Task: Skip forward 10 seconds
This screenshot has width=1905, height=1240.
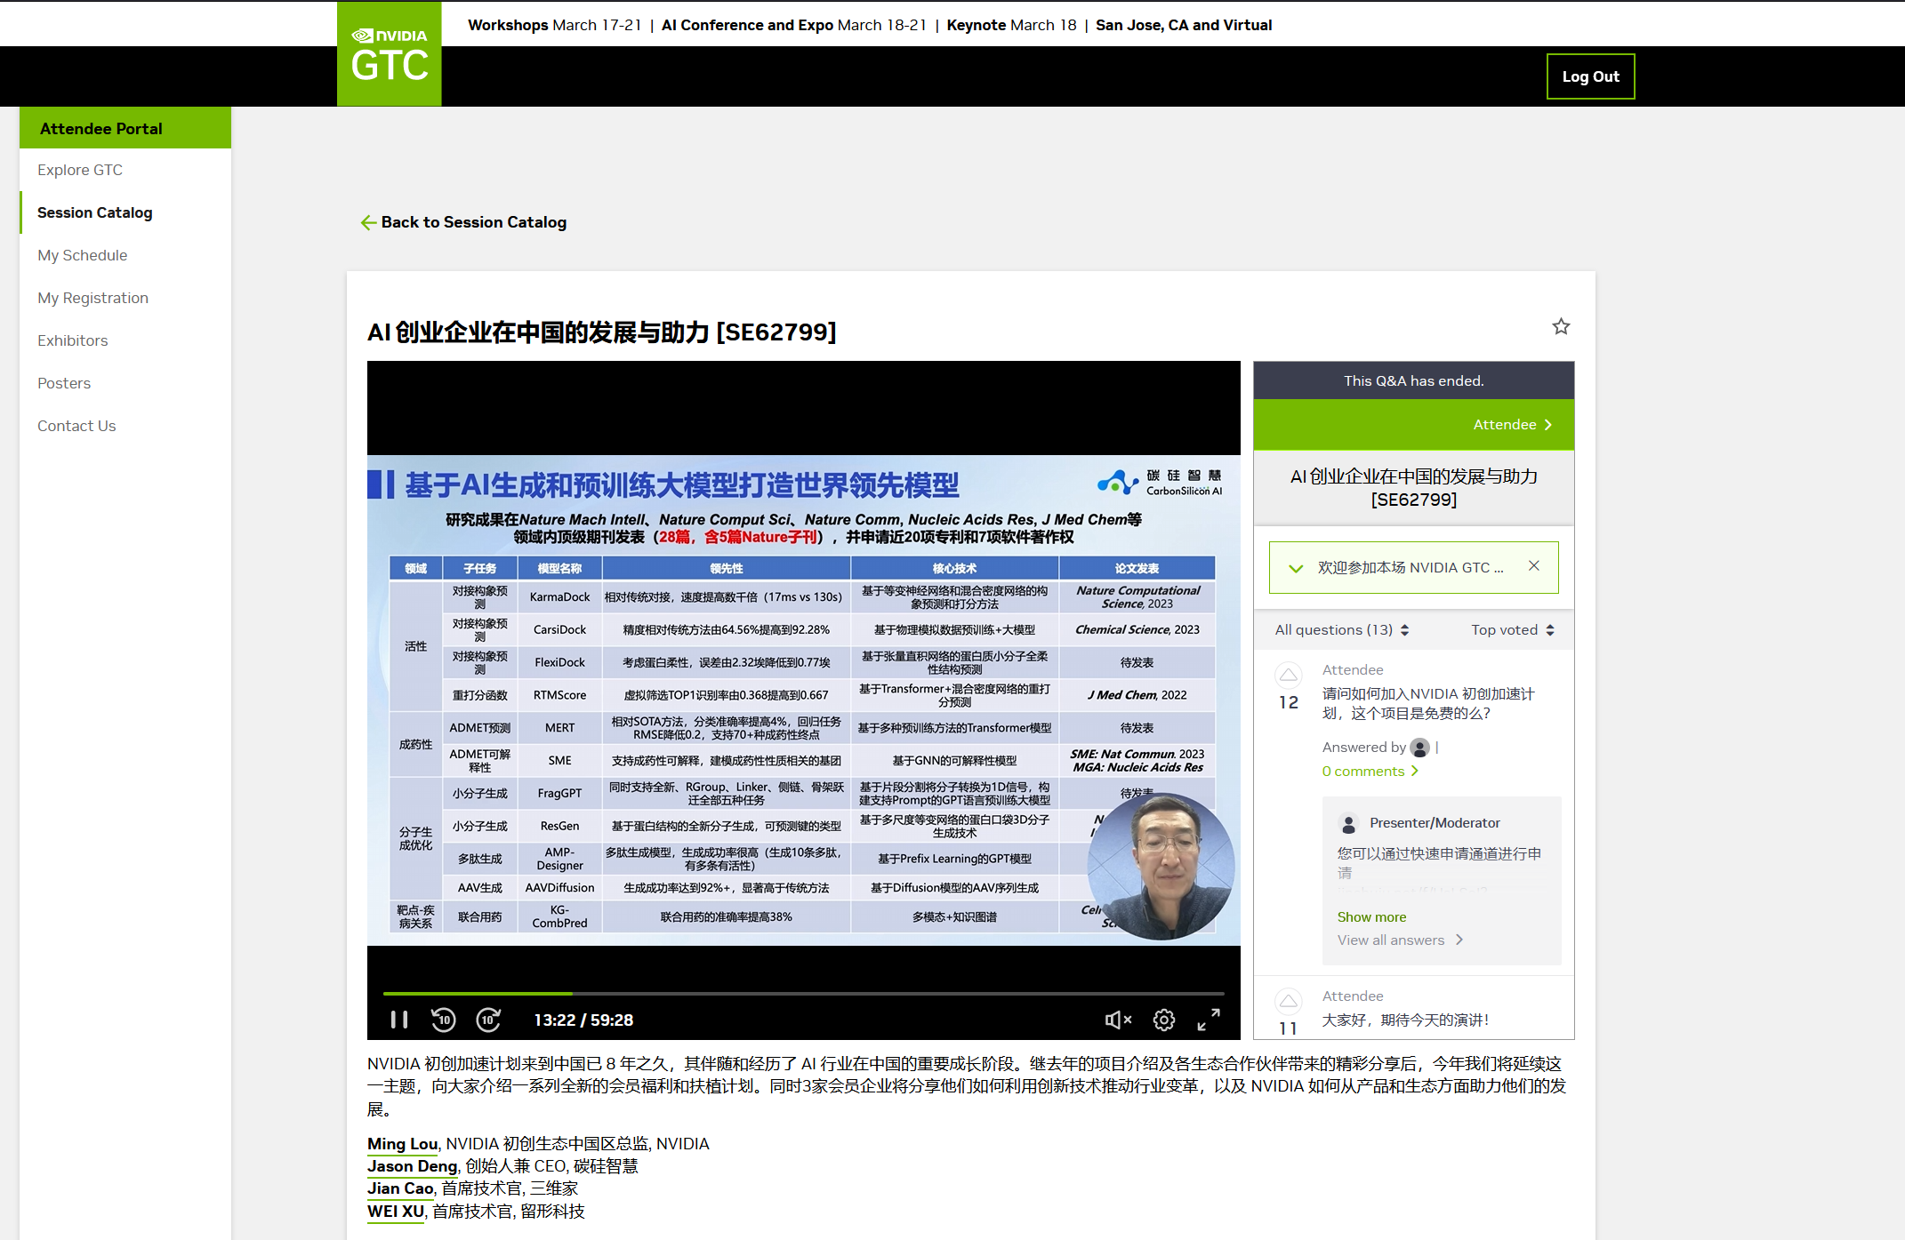Action: (488, 1020)
